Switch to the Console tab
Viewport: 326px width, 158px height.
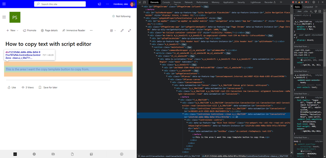pos(166,2)
